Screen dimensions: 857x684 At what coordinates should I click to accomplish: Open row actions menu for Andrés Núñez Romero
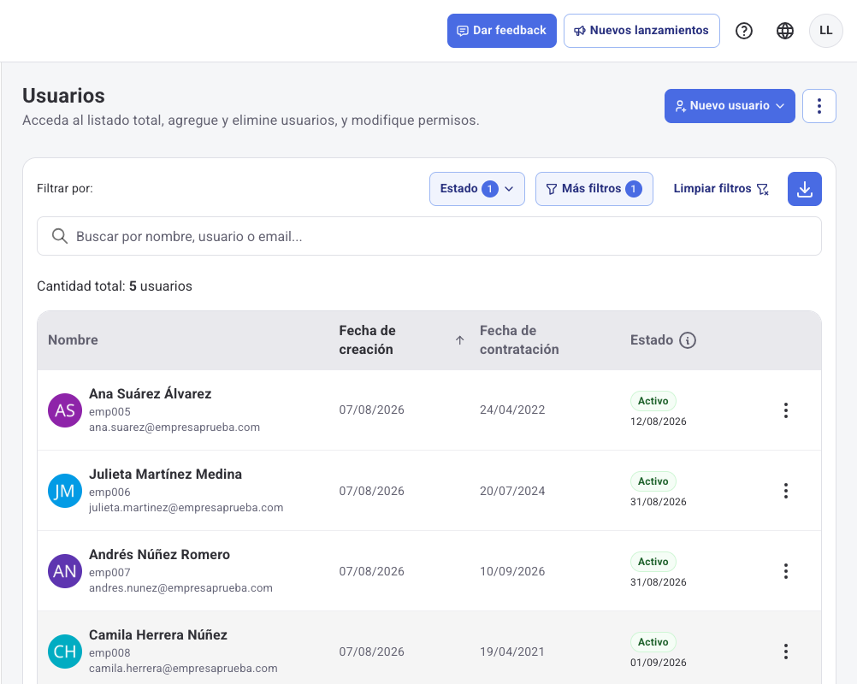pyautogui.click(x=786, y=571)
